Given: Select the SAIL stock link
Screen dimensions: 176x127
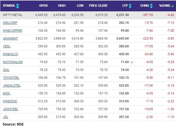Looking at the screenshot, I should tap(6, 70).
